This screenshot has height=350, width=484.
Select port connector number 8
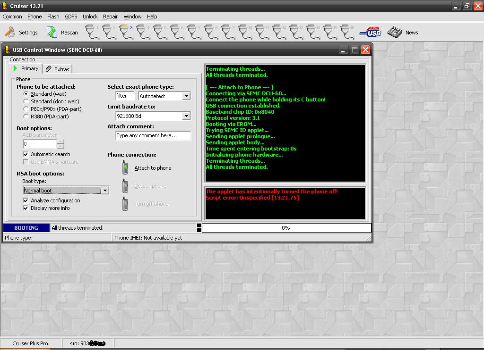(210, 32)
